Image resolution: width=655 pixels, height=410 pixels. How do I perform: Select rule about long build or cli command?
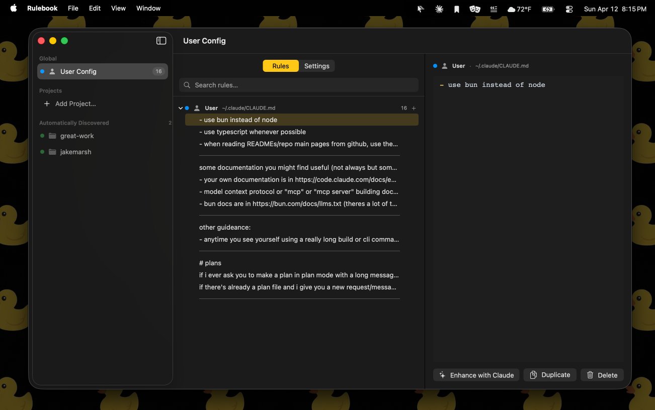[302, 239]
